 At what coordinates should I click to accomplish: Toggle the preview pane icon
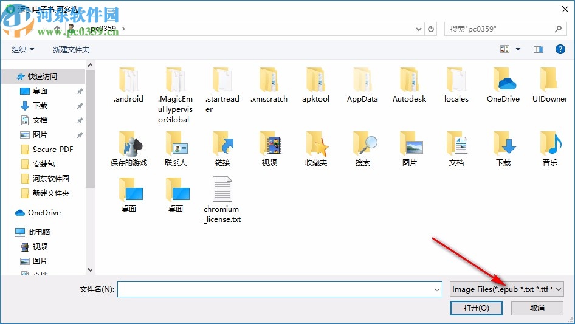(x=539, y=49)
